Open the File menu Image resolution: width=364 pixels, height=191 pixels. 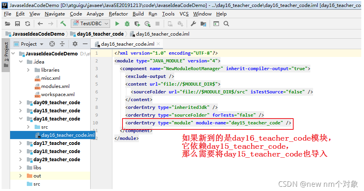pos(7,14)
